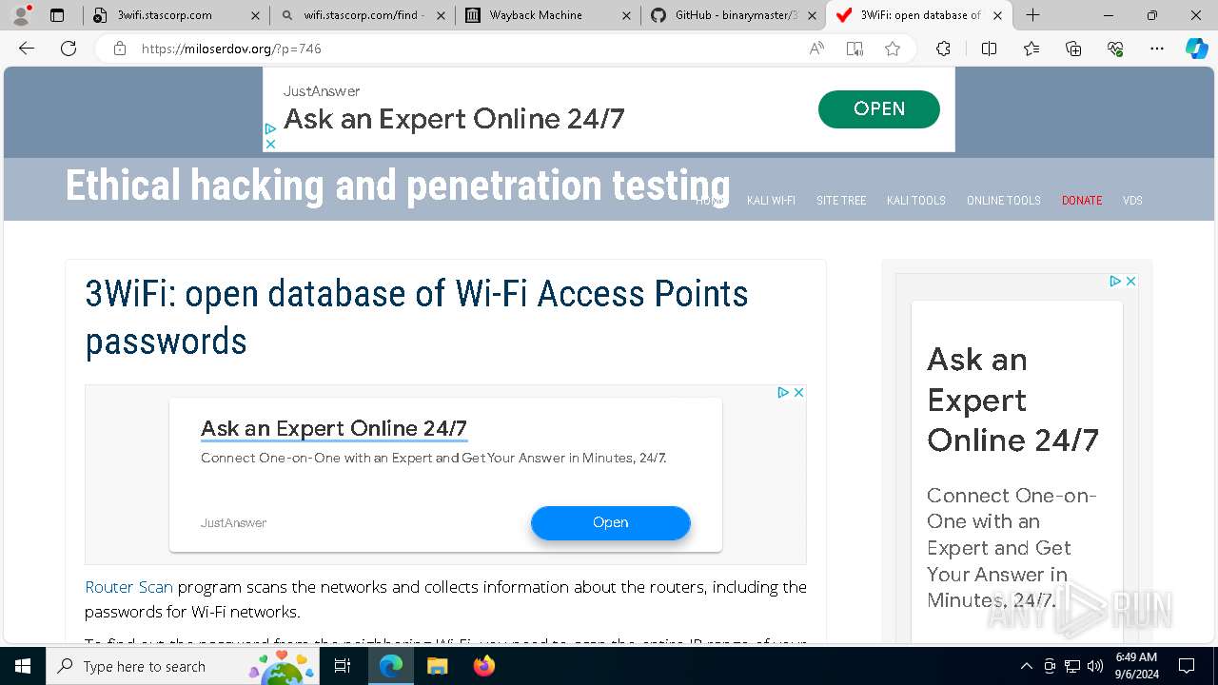1218x685 pixels.
Task: Close the sidebar ad
Action: click(x=1130, y=281)
